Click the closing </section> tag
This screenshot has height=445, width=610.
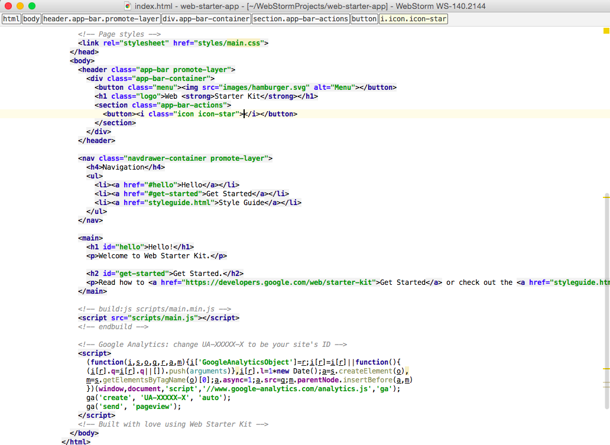pos(115,123)
